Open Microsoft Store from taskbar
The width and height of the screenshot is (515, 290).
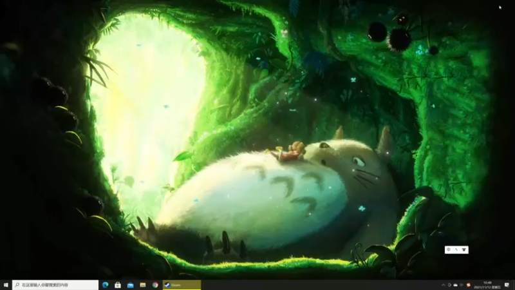[x=118, y=285]
